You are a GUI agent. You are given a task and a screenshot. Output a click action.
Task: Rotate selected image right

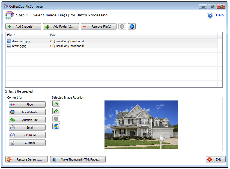[x=56, y=111]
